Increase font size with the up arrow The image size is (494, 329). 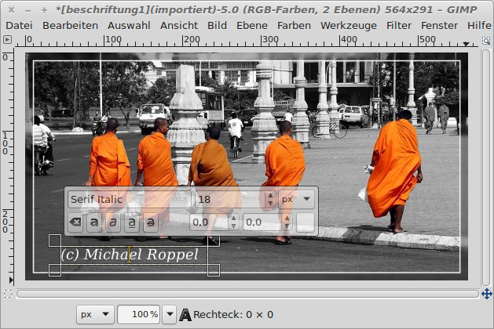coord(270,195)
